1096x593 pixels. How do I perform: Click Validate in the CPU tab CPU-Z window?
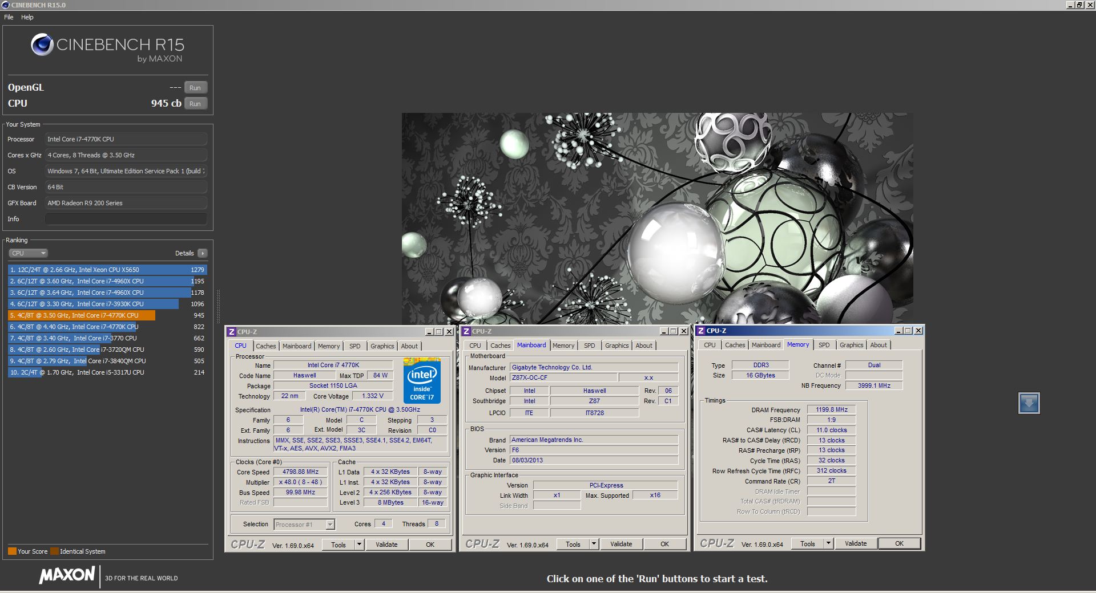click(x=386, y=545)
